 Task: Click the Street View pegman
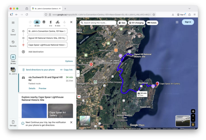click(193, 124)
